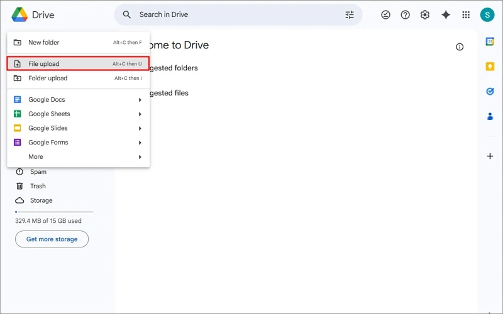Click the purple Google Forms icon
Viewport: 503px width, 314px height.
click(18, 143)
